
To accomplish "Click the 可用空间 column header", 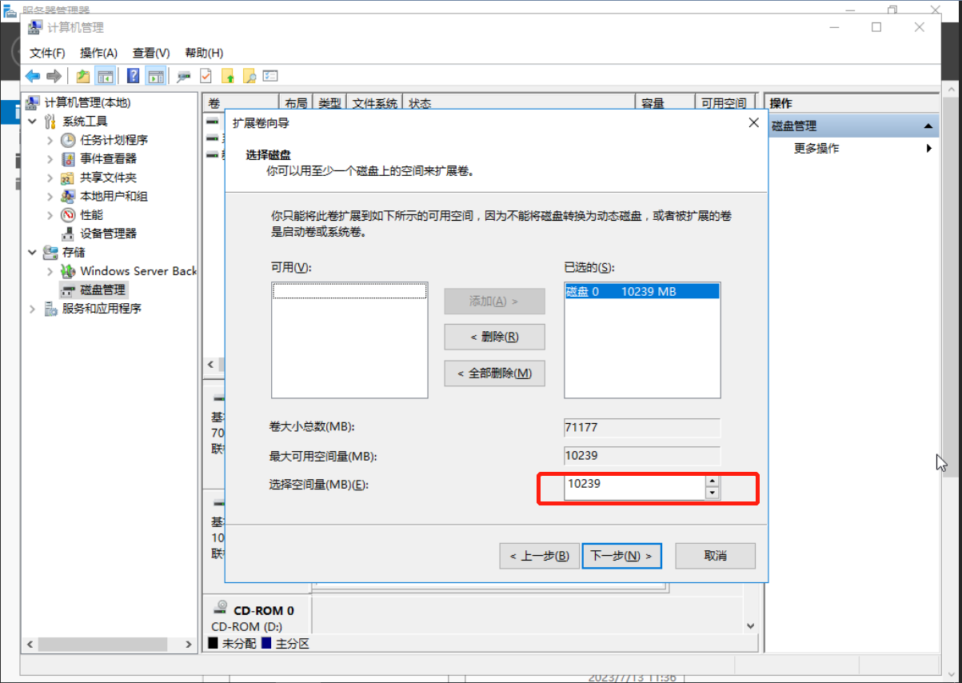I will click(724, 103).
